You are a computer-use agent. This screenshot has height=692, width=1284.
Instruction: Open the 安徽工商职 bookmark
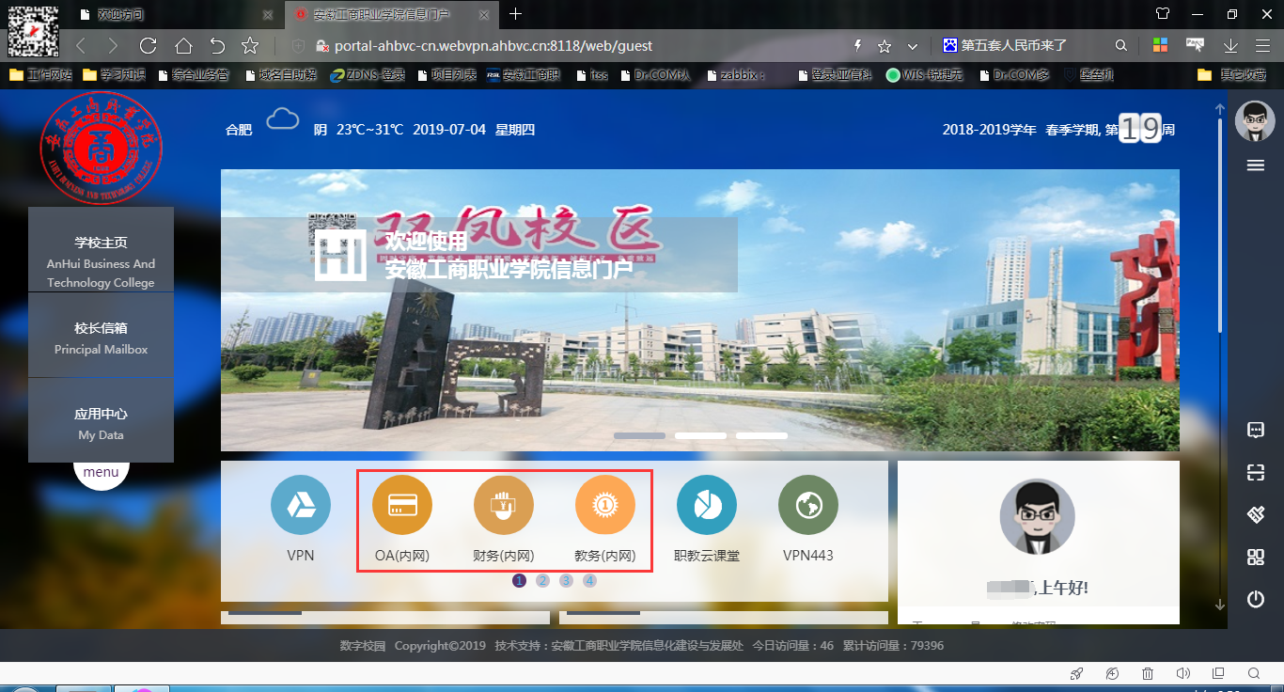(x=524, y=74)
